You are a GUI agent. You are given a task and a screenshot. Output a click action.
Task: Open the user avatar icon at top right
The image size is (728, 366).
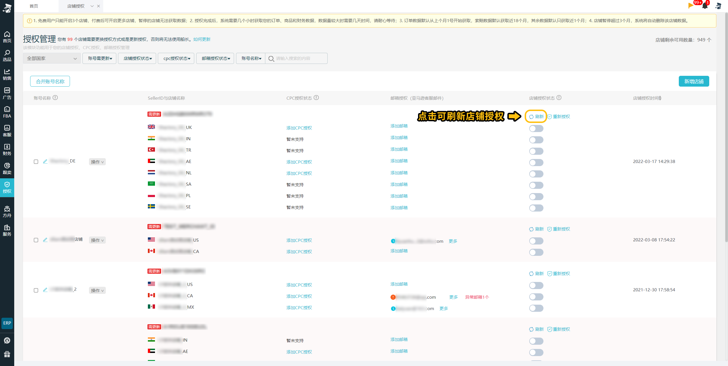click(x=718, y=6)
